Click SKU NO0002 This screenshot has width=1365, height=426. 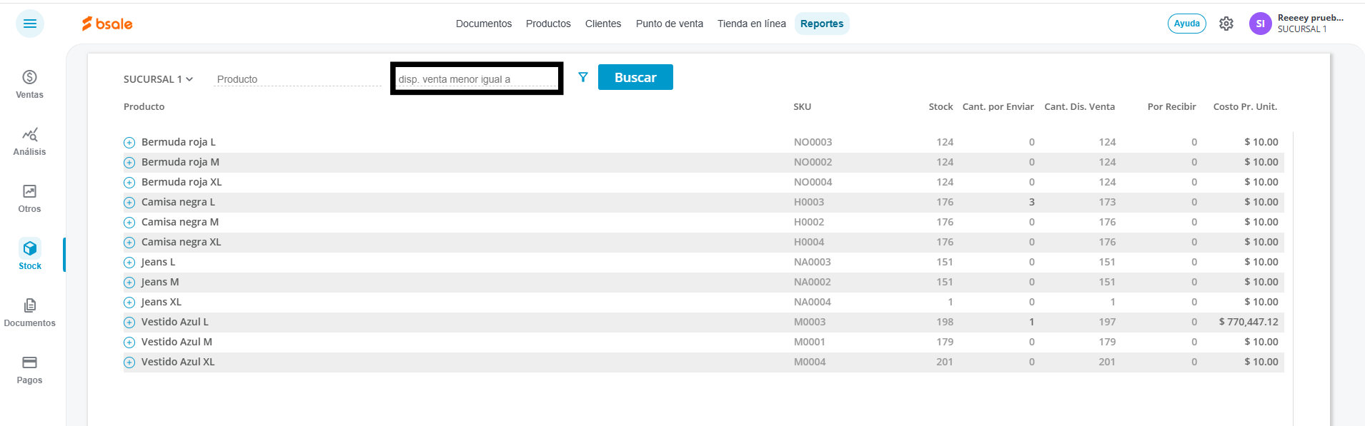pos(813,163)
